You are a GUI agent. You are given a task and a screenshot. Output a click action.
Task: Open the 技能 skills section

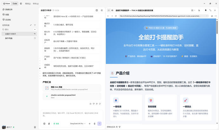pos(6,15)
